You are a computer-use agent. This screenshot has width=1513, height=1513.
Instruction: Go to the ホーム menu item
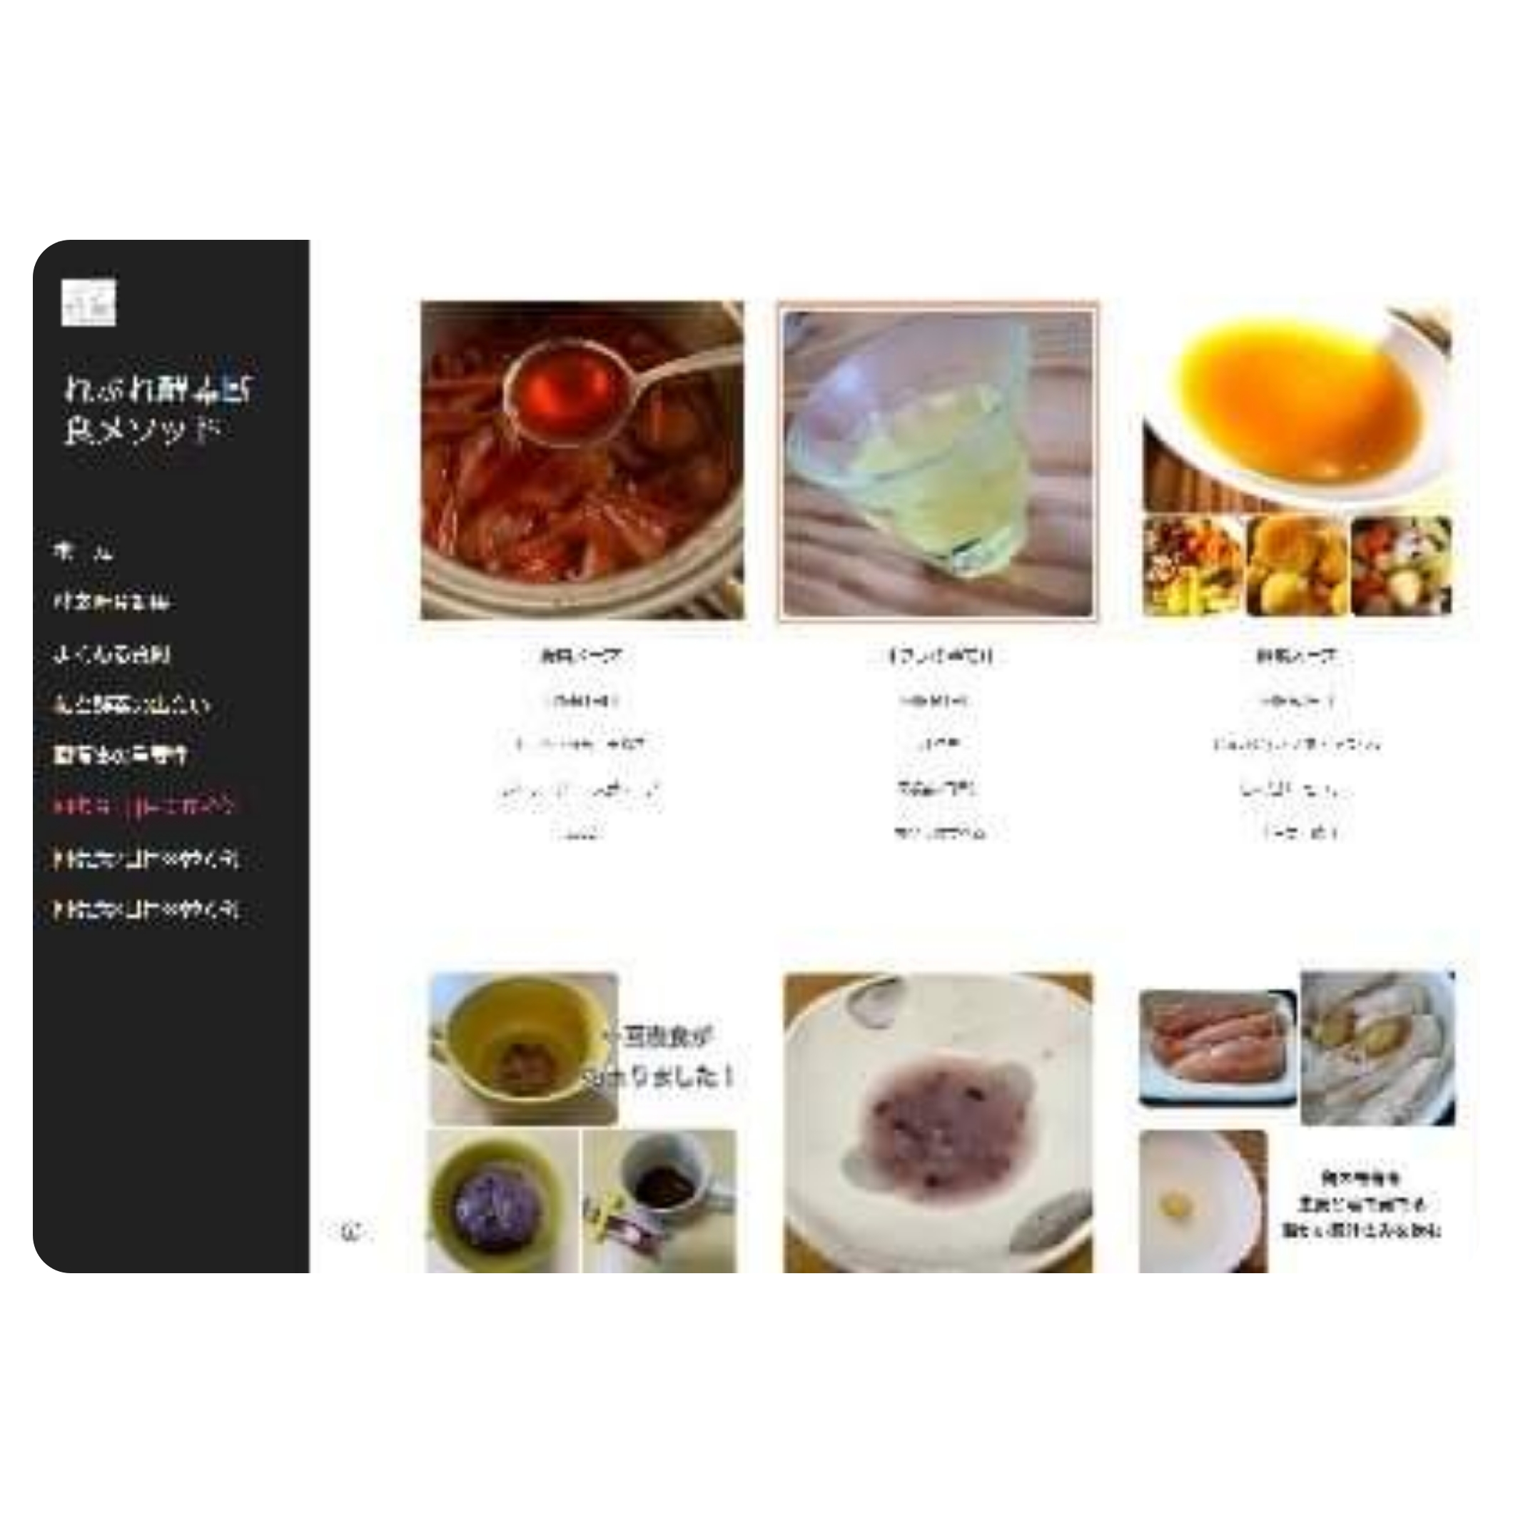[x=83, y=552]
